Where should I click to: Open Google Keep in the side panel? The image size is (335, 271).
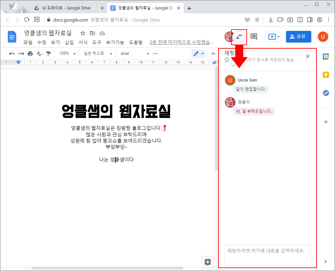coord(326,75)
